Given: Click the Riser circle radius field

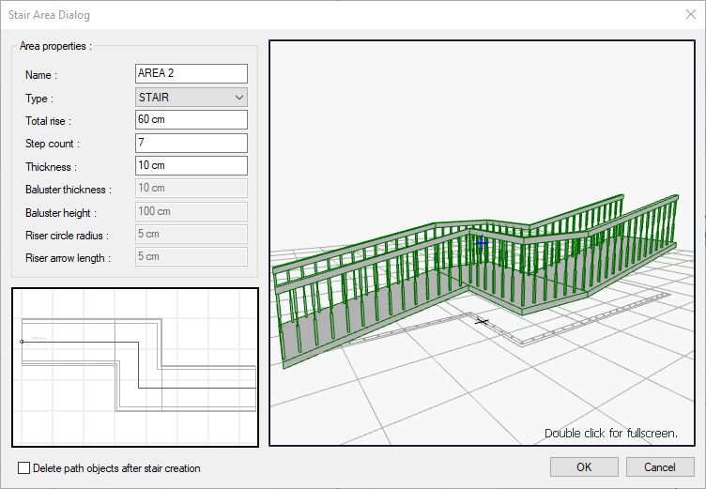Looking at the screenshot, I should pyautogui.click(x=192, y=235).
